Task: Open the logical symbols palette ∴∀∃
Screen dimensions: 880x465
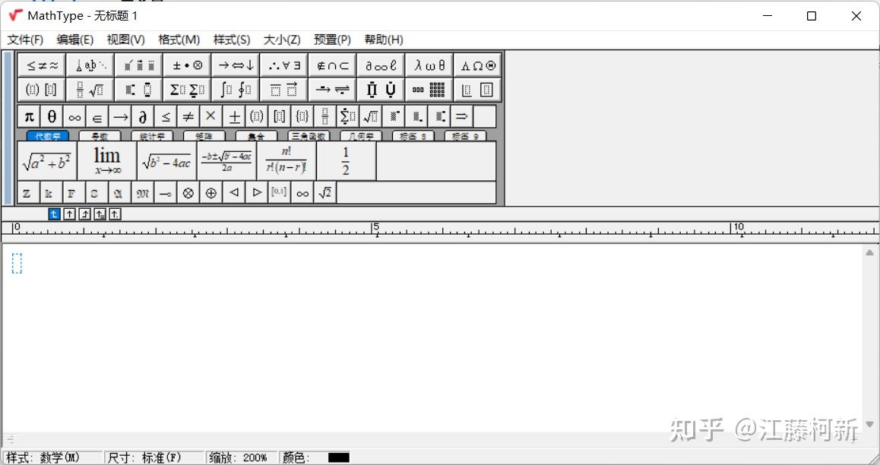Action: (284, 65)
